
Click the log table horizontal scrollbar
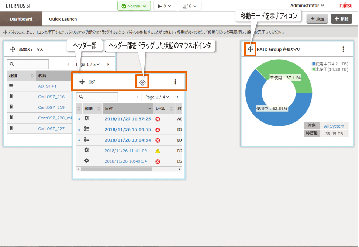pyautogui.click(x=116, y=169)
